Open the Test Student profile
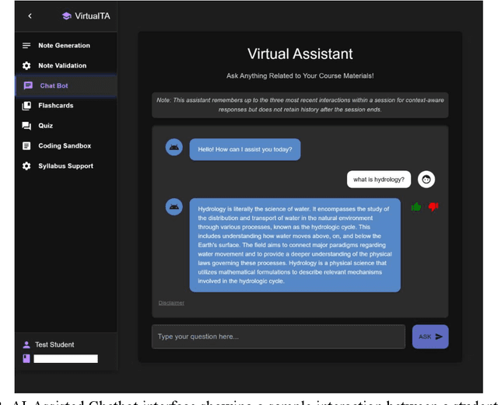498x405 pixels. (54, 344)
